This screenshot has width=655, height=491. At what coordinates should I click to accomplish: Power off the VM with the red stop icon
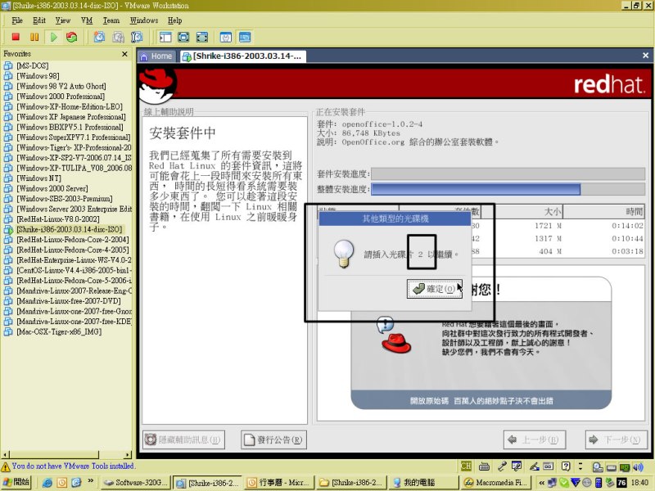tap(16, 37)
